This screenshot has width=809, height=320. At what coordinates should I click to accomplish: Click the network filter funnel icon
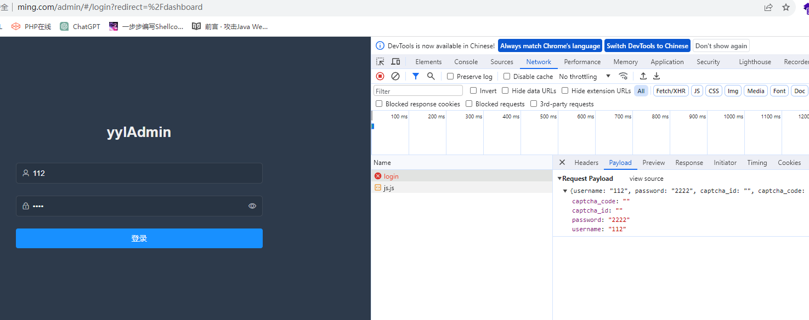coord(416,76)
